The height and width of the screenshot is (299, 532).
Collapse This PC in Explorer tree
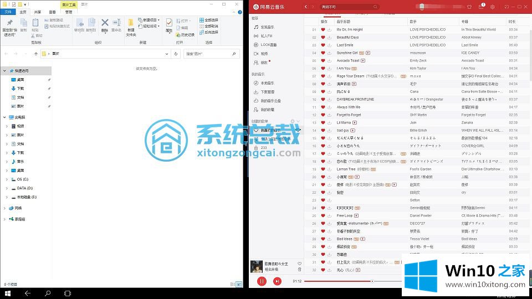(4, 117)
